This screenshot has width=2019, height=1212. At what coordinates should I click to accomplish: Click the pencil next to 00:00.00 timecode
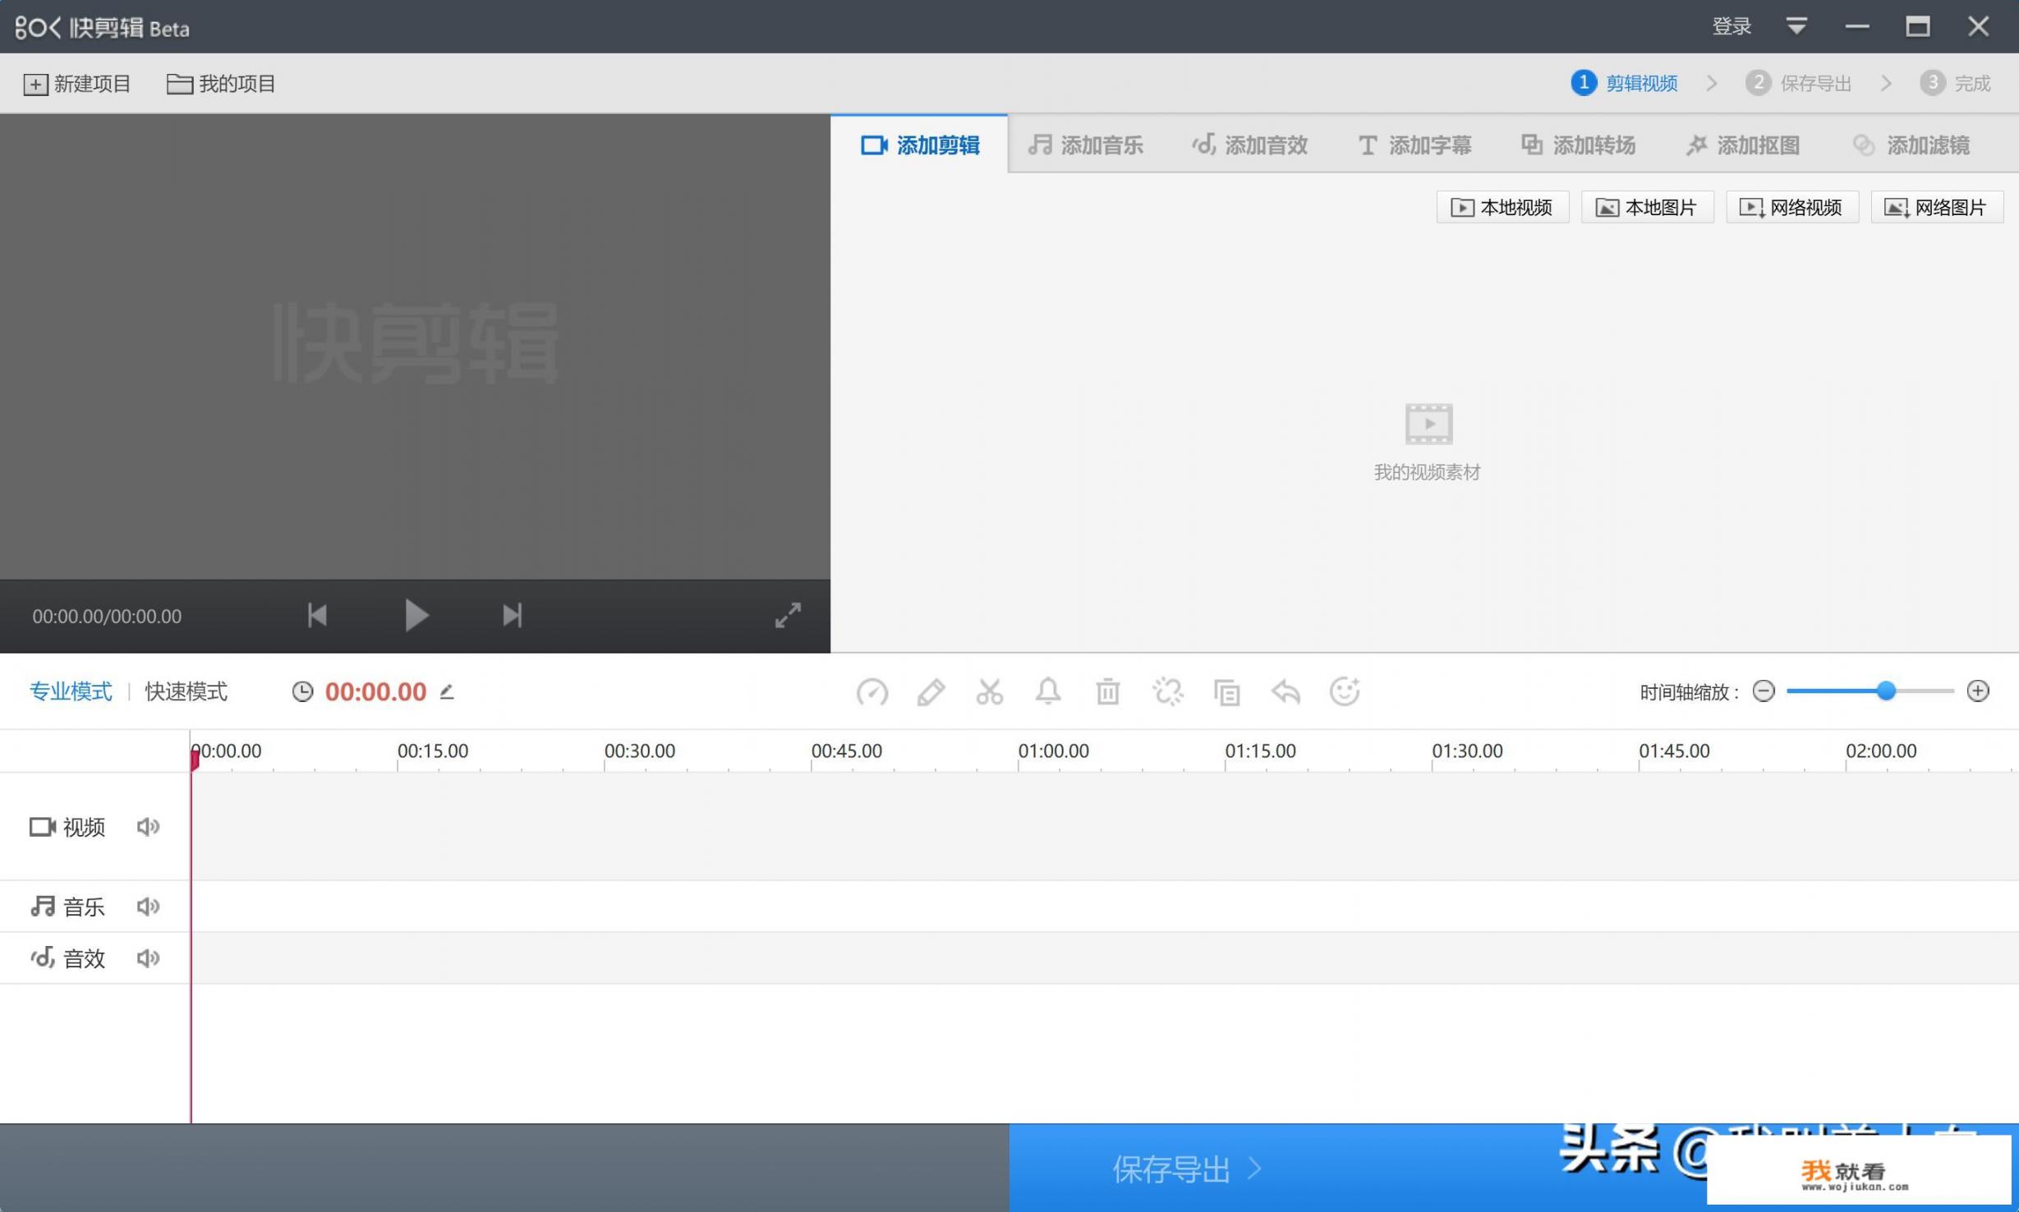click(447, 691)
